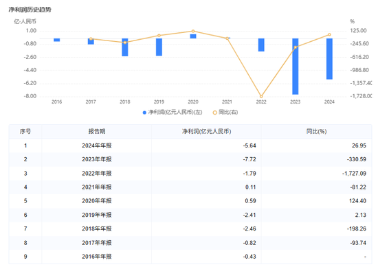Click the 净利润(亿元人民币) column header
The width and height of the screenshot is (378, 269).
pyautogui.click(x=207, y=131)
